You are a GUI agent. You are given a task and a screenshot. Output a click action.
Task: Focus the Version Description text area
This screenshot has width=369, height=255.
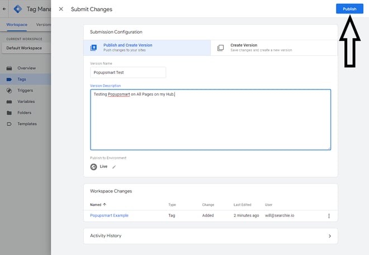(210, 120)
